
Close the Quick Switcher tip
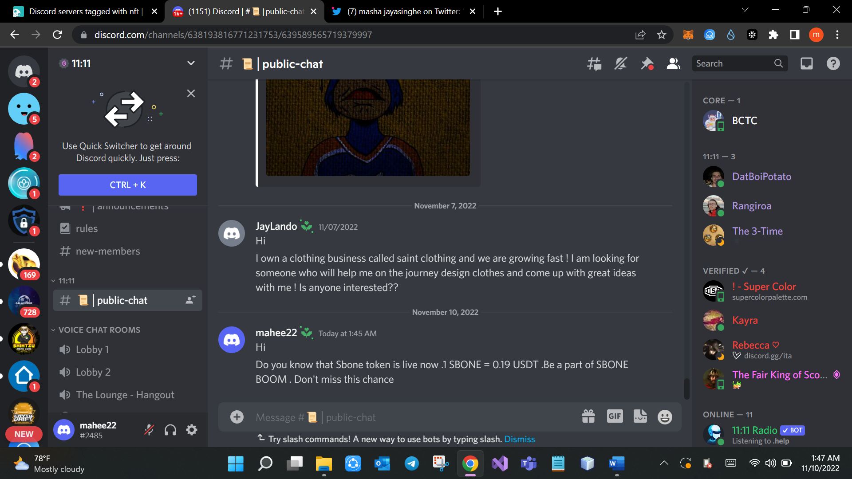point(191,93)
